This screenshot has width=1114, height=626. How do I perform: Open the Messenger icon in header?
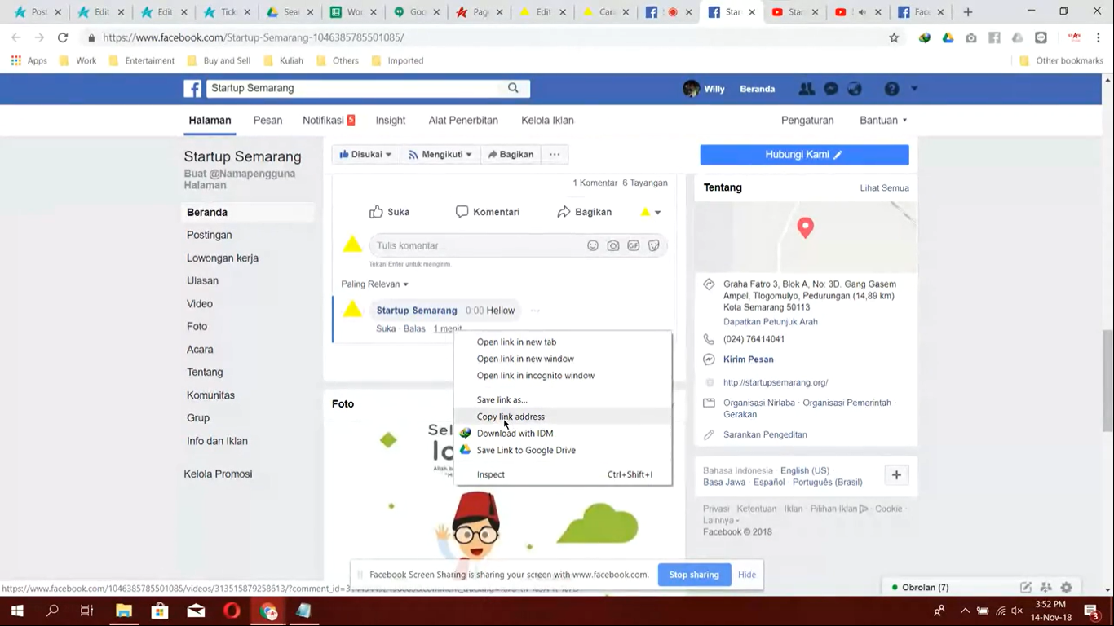click(831, 89)
